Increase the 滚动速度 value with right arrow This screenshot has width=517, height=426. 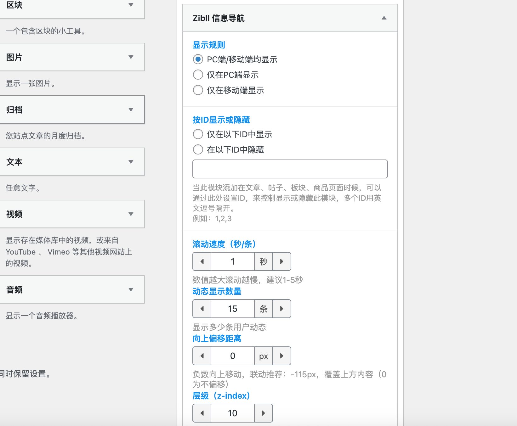pyautogui.click(x=281, y=261)
